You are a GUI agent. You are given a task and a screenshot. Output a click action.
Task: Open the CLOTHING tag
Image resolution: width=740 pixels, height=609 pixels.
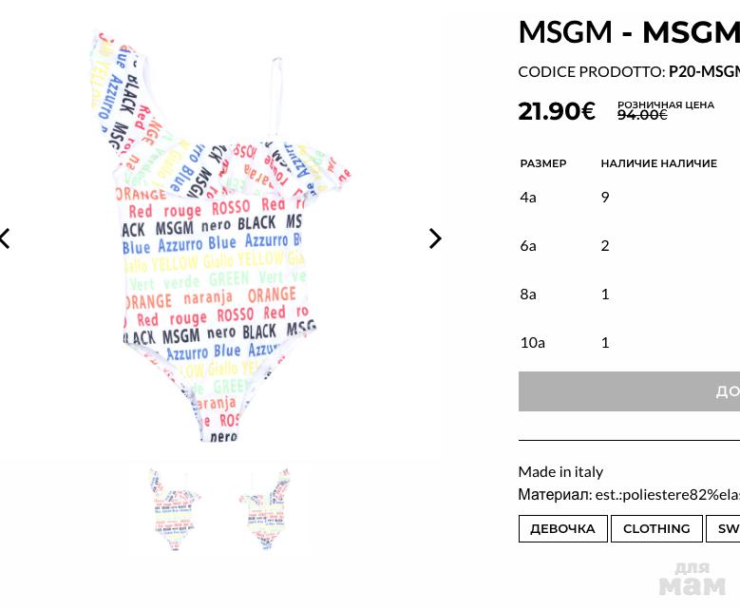pos(656,528)
